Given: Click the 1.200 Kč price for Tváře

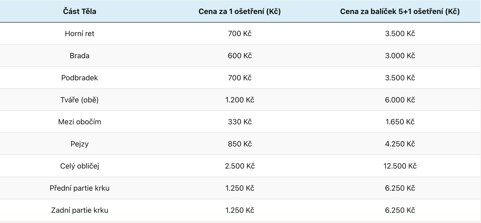Looking at the screenshot, I should pos(239,100).
